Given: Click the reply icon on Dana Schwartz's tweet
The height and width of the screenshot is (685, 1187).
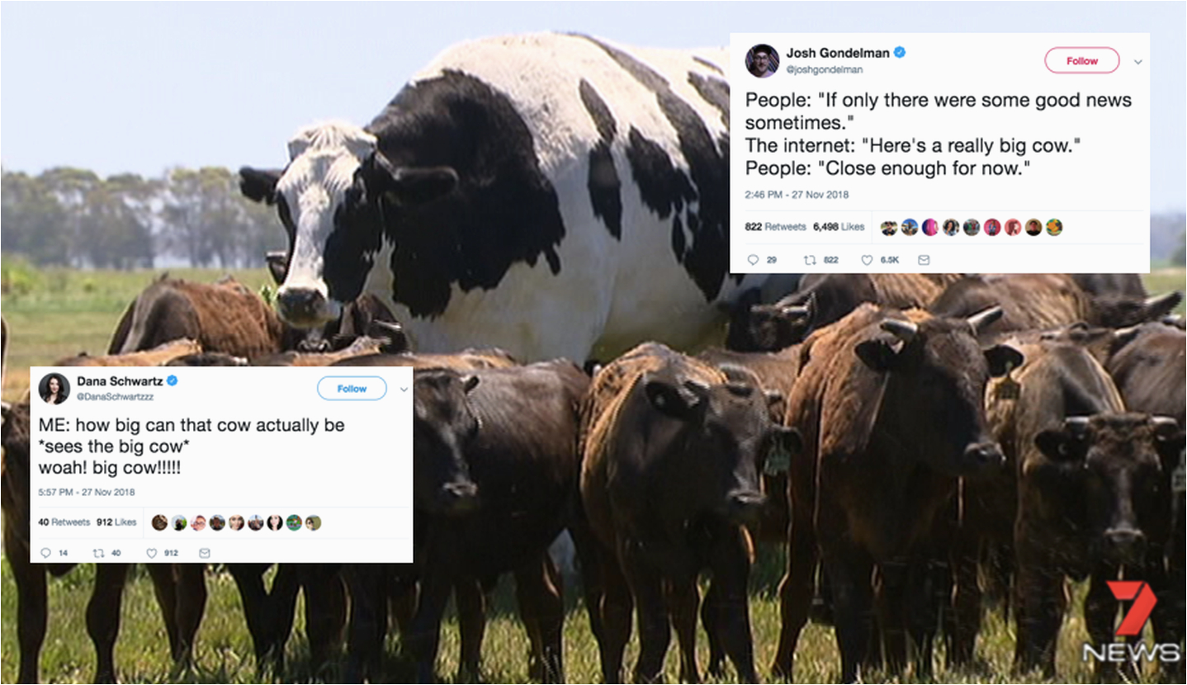Looking at the screenshot, I should coord(45,553).
